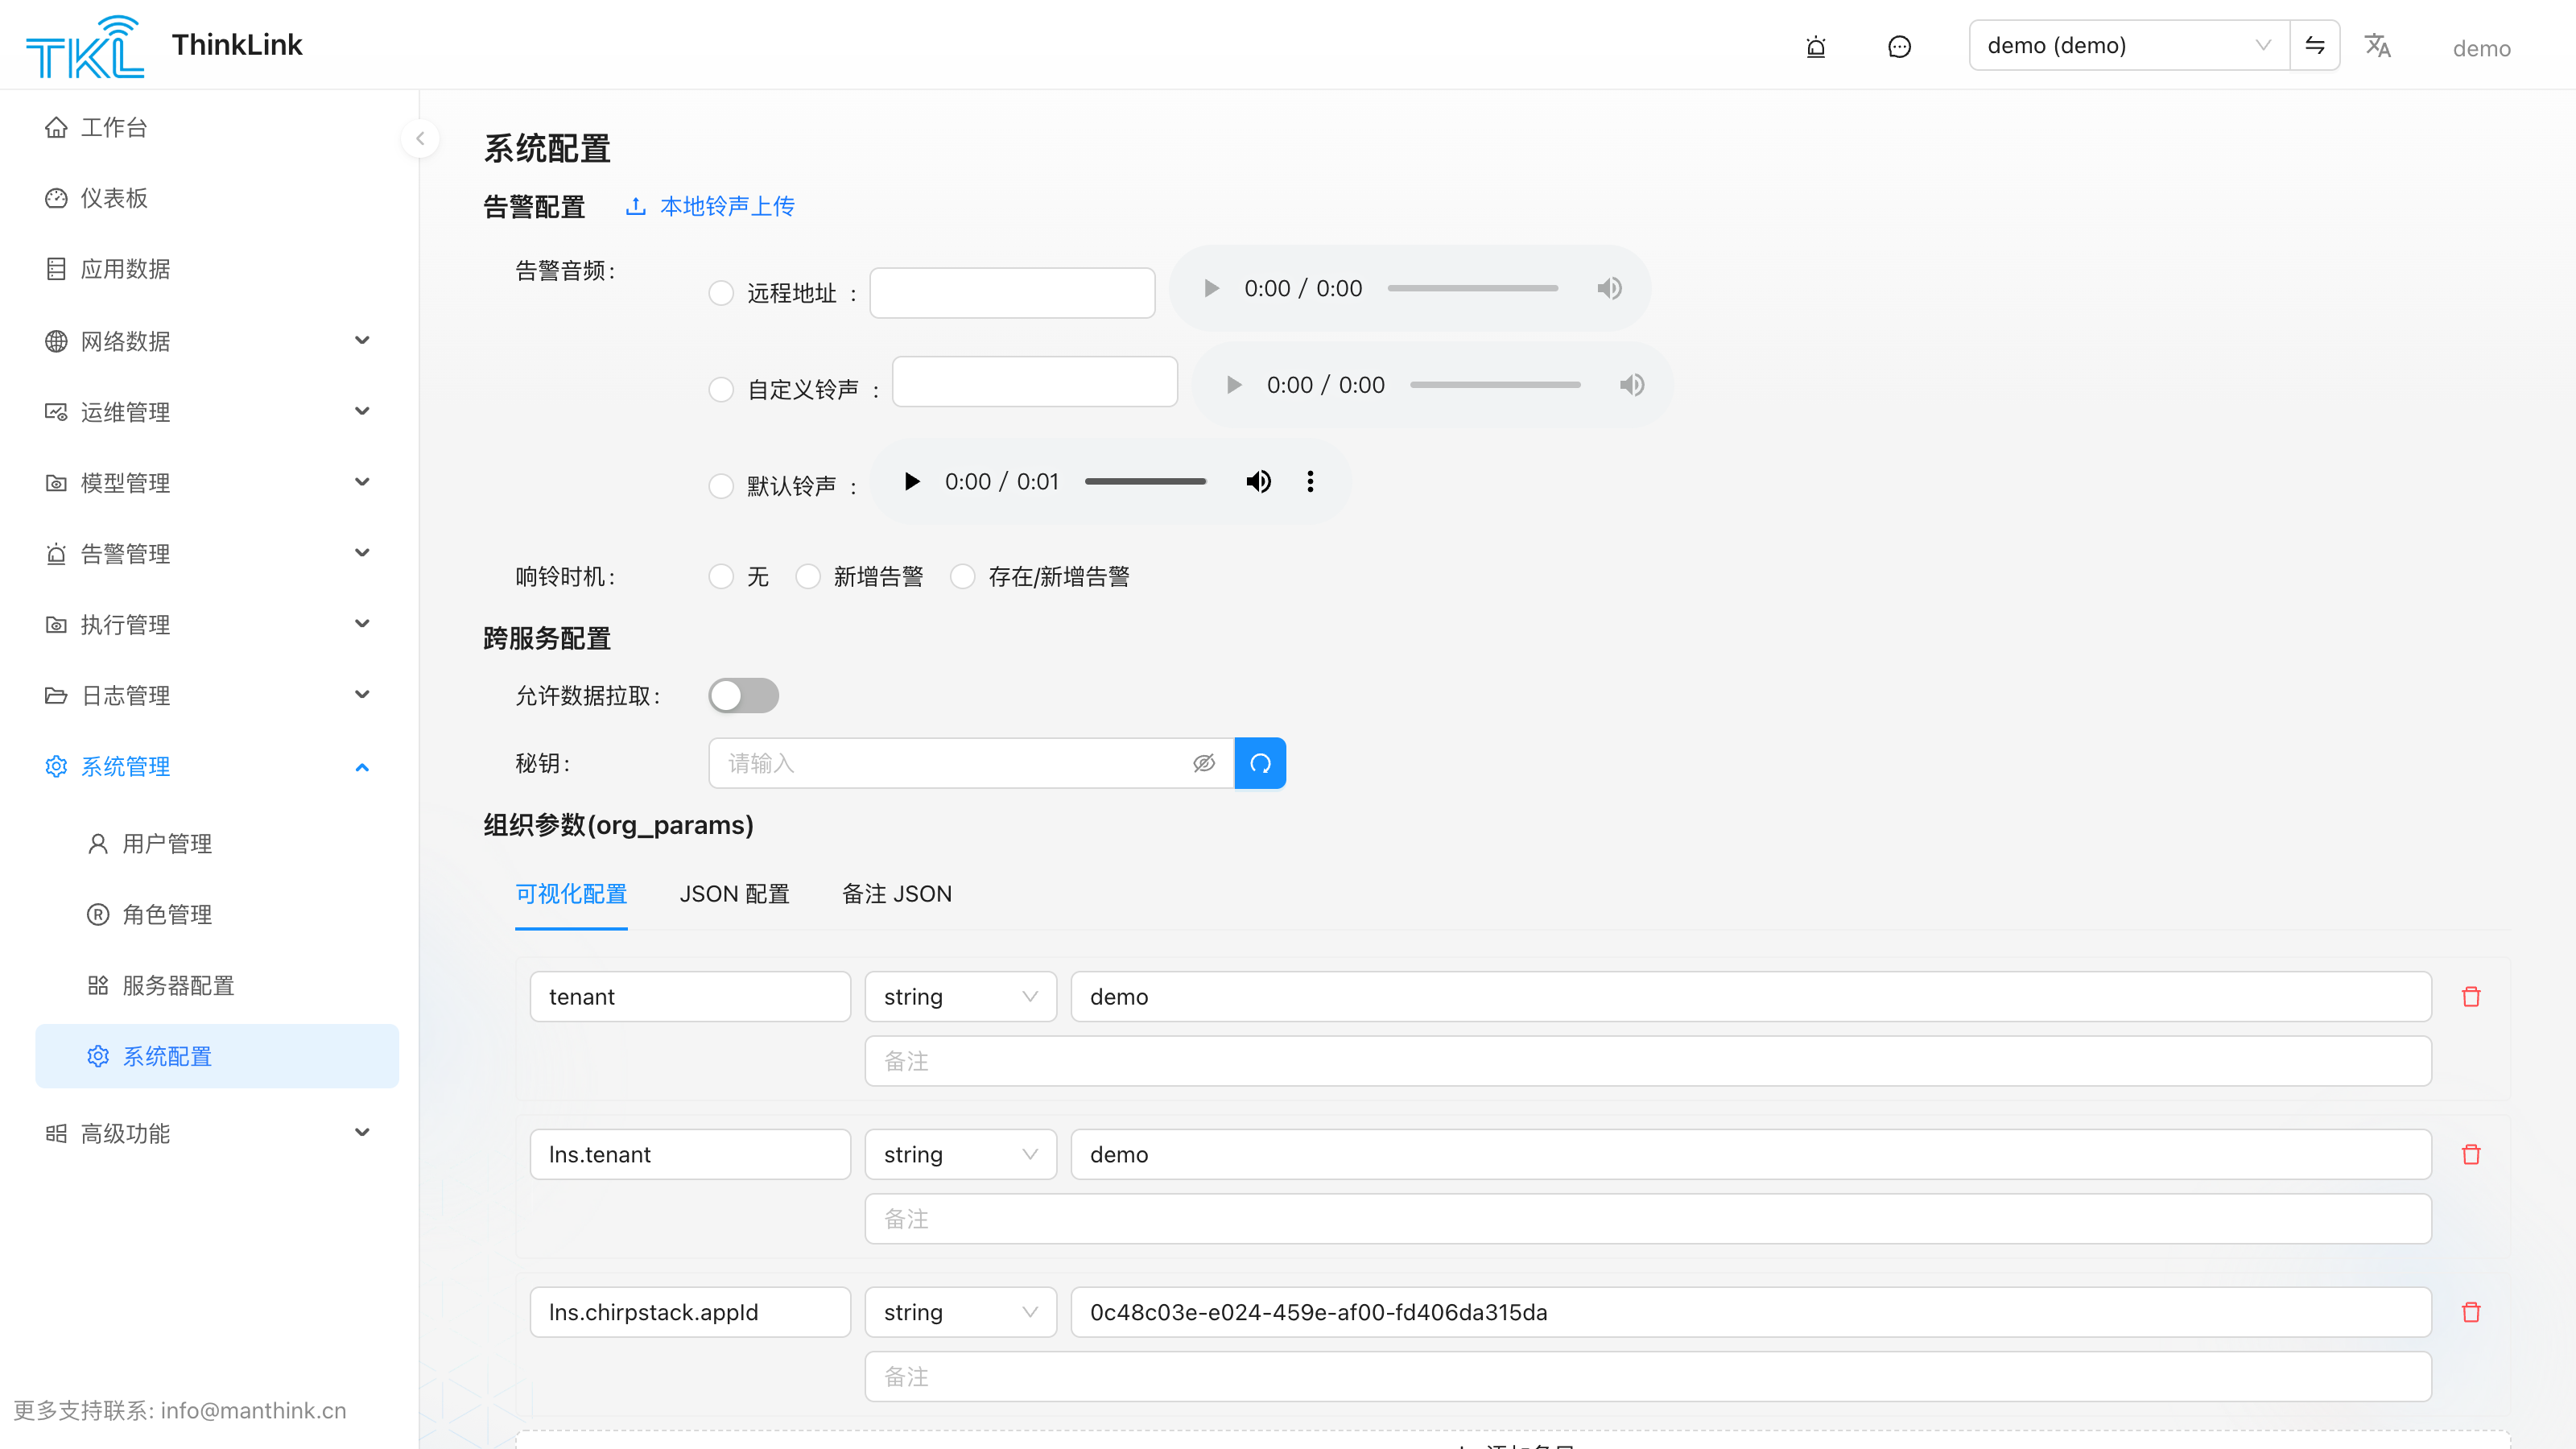
Task: Delete the lns.tenant parameter row
Action: tap(2471, 1155)
